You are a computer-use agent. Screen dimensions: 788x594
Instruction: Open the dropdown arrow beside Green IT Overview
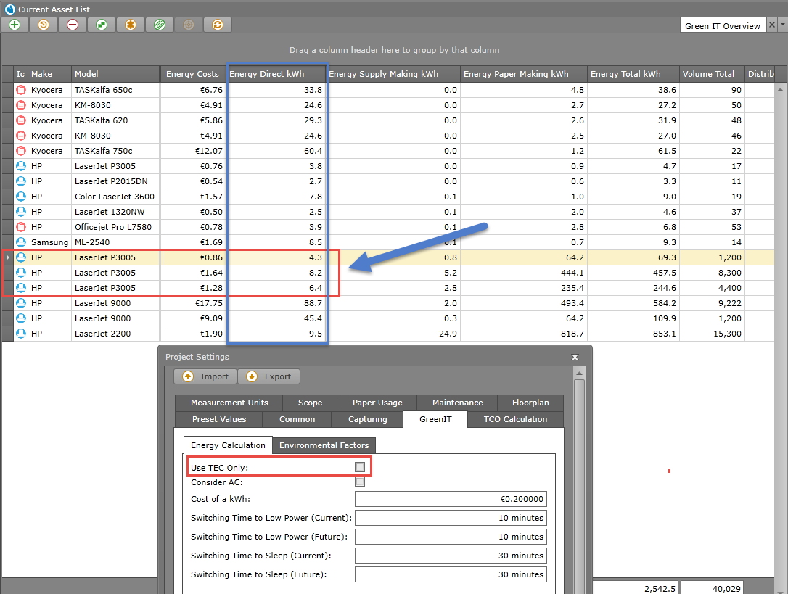click(x=782, y=24)
